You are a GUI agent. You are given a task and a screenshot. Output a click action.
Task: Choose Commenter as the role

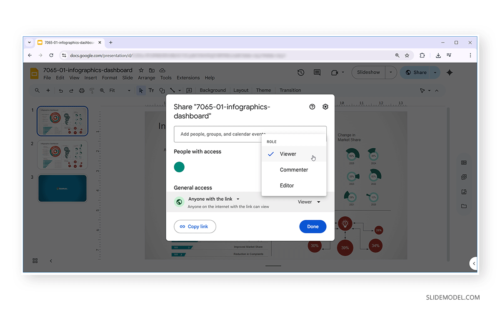tap(294, 169)
